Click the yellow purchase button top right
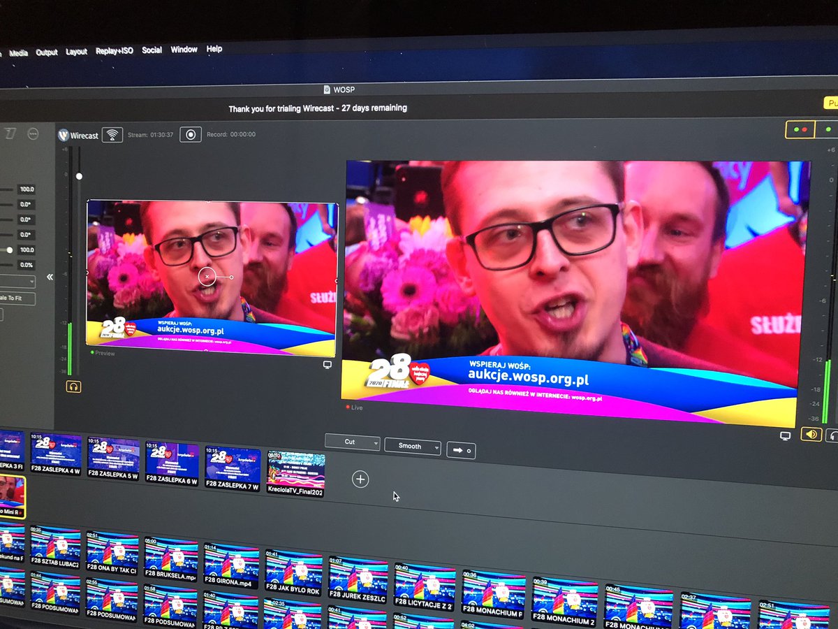This screenshot has width=838, height=629. pyautogui.click(x=830, y=103)
